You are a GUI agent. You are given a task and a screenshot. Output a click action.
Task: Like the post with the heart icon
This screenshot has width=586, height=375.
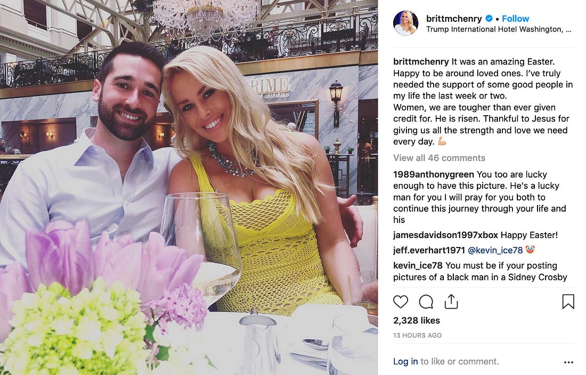pyautogui.click(x=401, y=301)
